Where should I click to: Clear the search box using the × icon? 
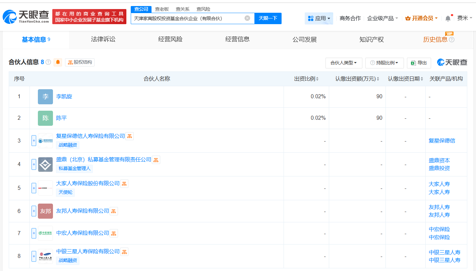point(247,18)
